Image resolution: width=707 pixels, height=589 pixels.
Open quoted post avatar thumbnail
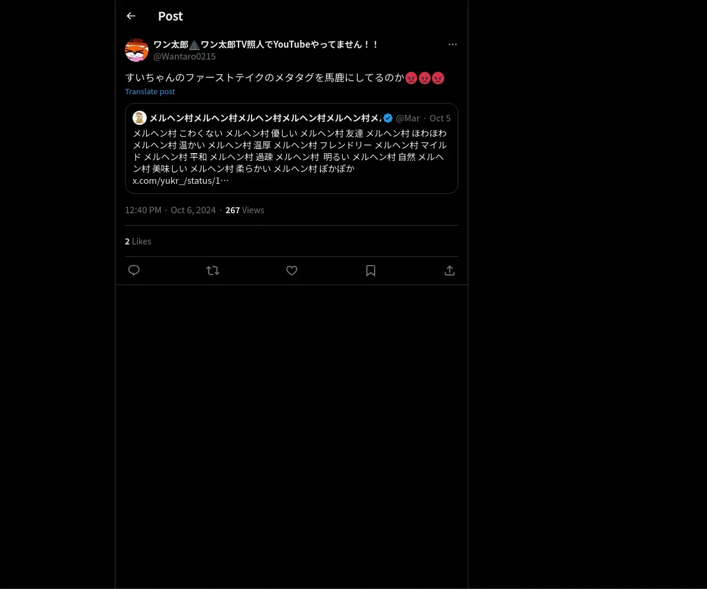[x=140, y=118]
